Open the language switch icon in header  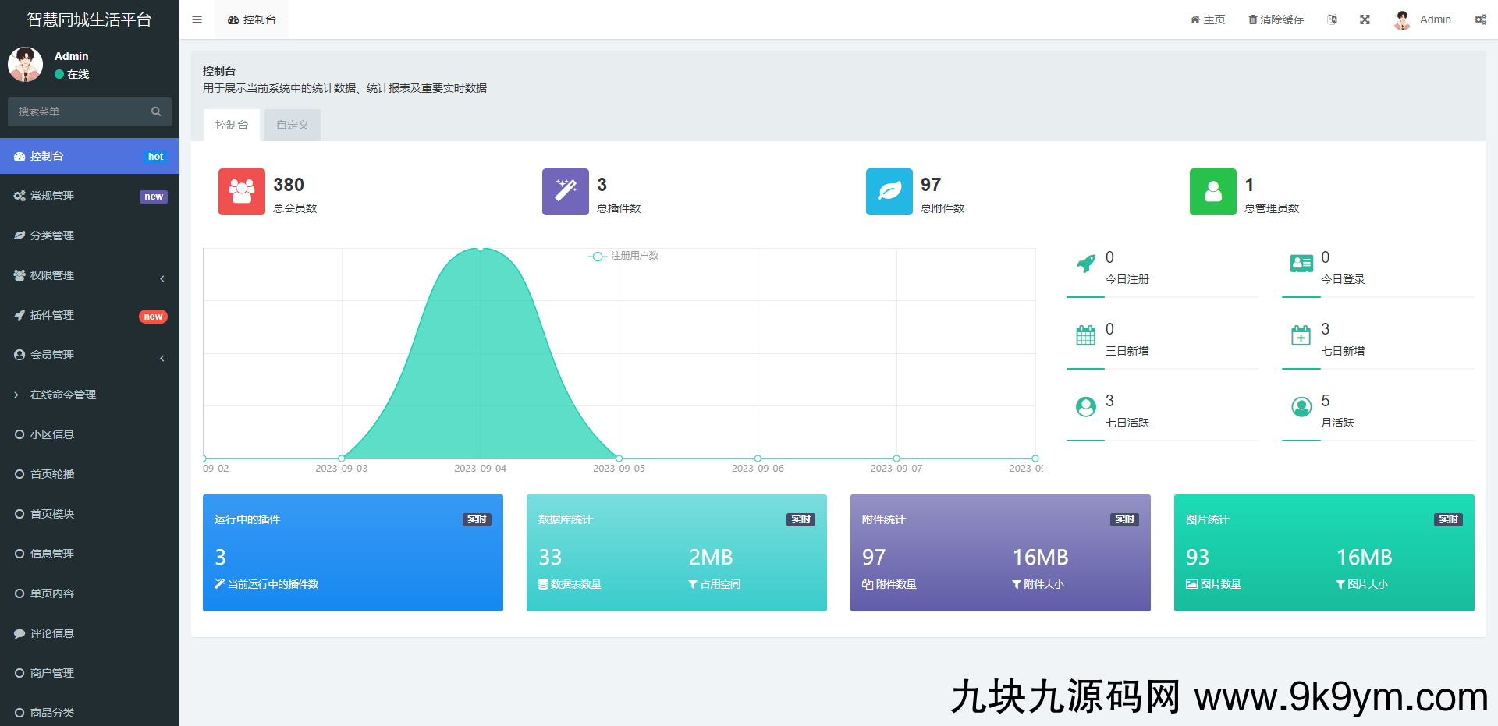point(1332,19)
